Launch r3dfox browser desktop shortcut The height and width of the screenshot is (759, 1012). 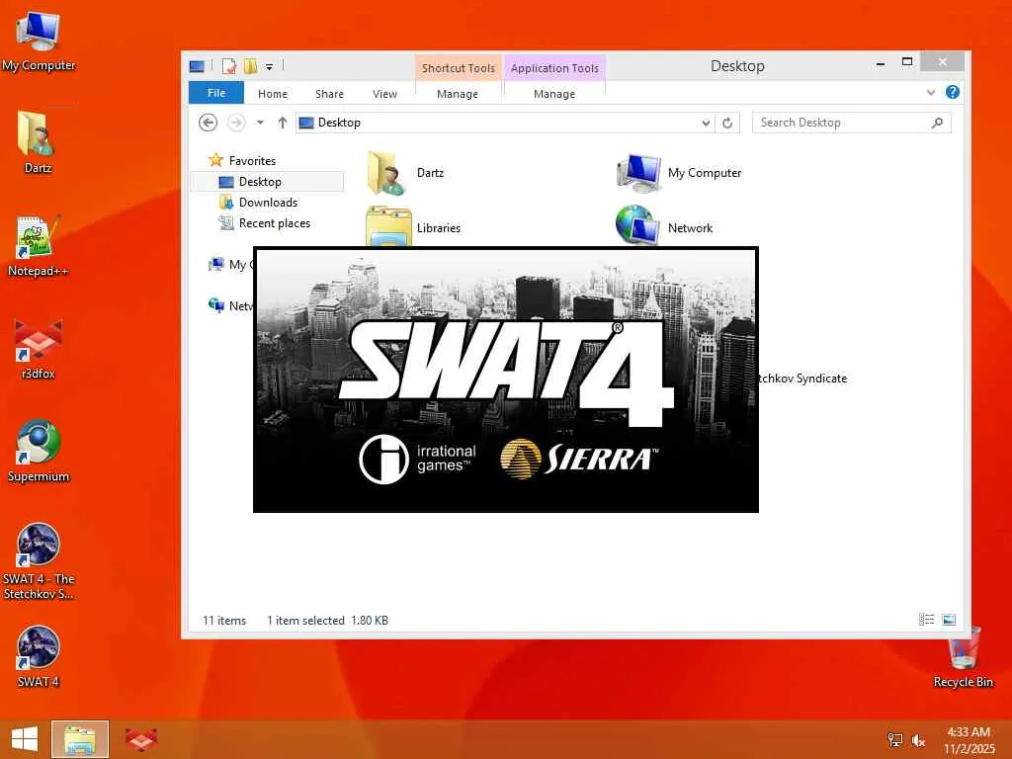pos(38,349)
